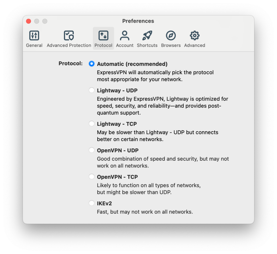
Task: Open Advanced Protection shield icon
Action: (69, 35)
